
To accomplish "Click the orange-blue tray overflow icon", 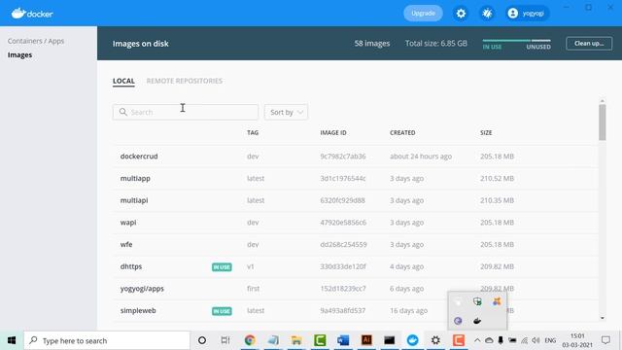I will click(497, 301).
